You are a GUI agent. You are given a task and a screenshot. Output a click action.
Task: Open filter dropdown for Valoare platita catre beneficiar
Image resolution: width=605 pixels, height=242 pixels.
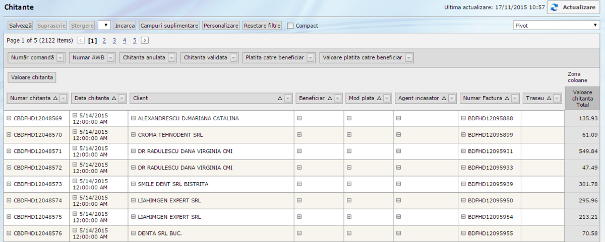409,58
